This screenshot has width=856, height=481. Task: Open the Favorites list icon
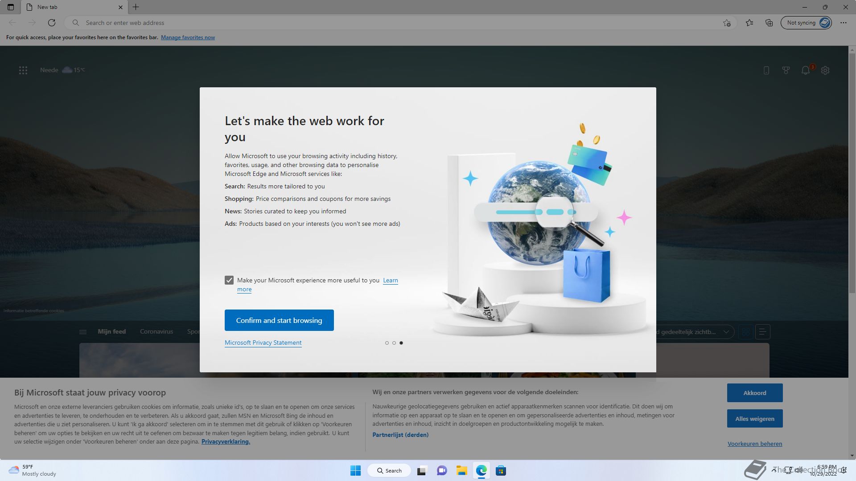[x=749, y=23]
